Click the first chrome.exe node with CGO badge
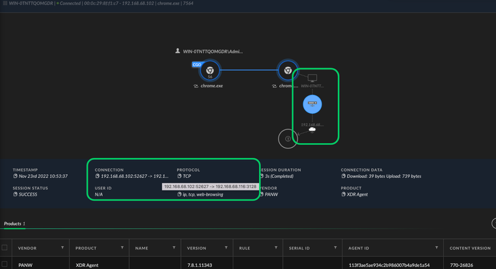This screenshot has height=269, width=496. tap(210, 70)
